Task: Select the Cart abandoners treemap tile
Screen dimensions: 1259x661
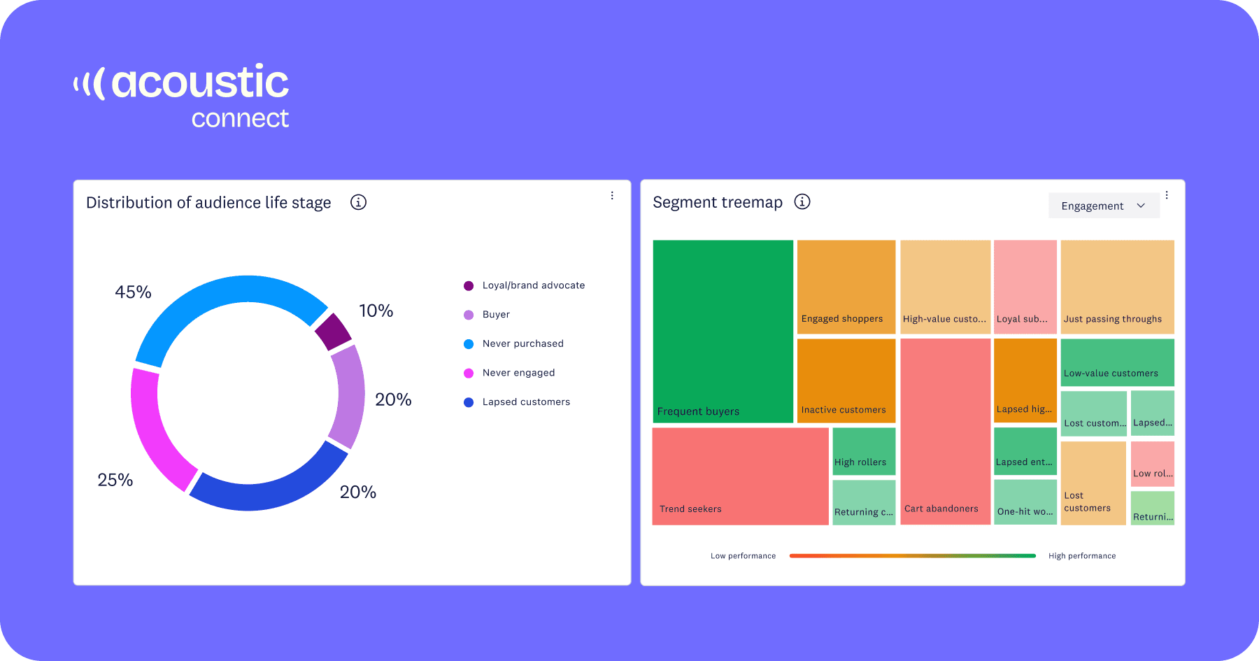Action: pos(944,430)
